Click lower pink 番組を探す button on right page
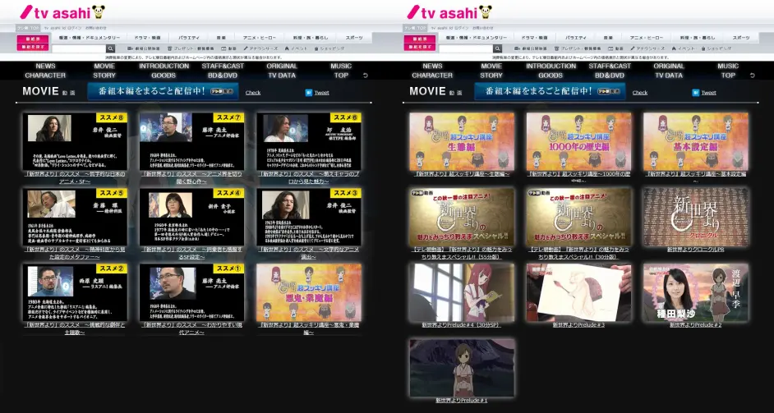 point(420,47)
